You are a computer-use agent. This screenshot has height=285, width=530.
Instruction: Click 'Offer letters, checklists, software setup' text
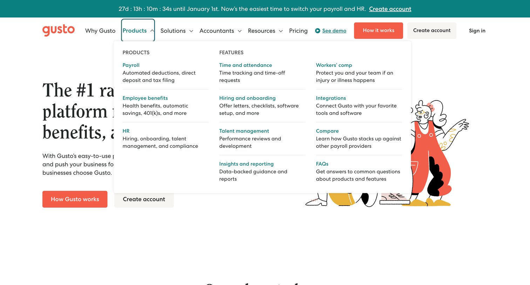click(x=259, y=110)
